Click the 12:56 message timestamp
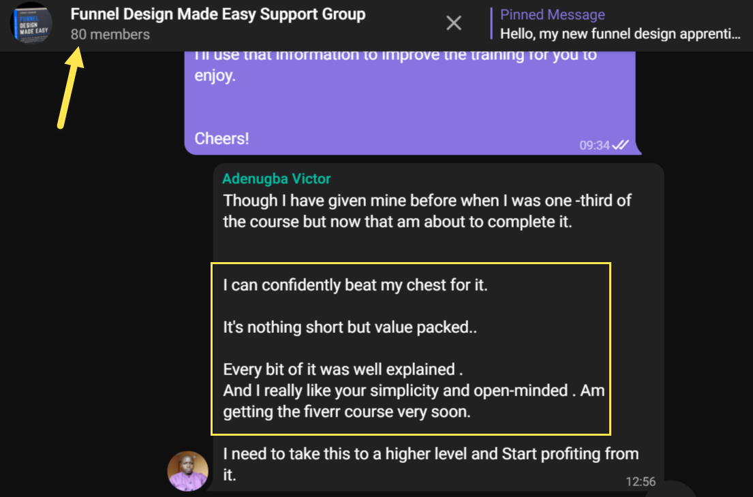This screenshot has height=497, width=753. [x=641, y=482]
